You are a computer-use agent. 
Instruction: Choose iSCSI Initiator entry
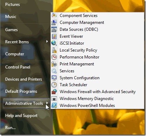[x=72, y=43]
